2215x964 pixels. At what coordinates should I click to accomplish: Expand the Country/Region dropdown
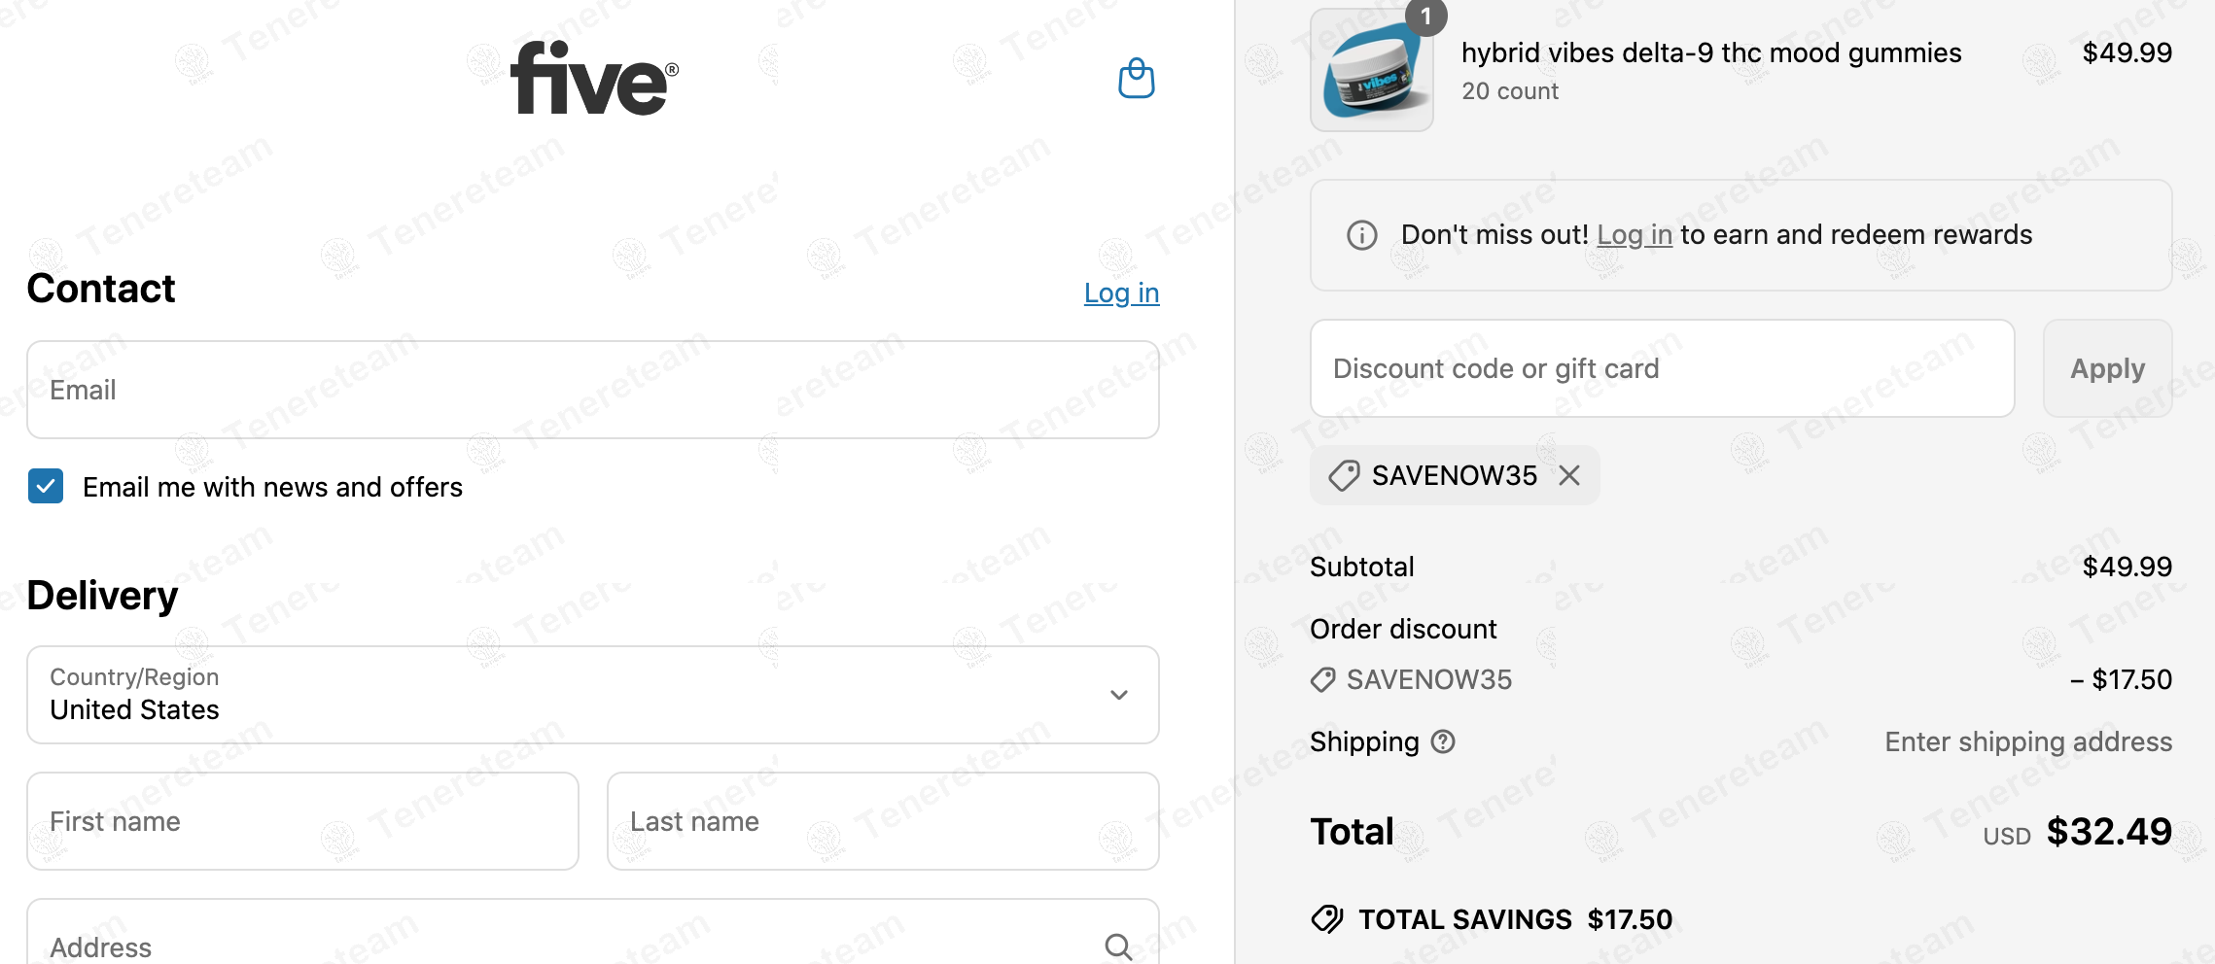592,695
